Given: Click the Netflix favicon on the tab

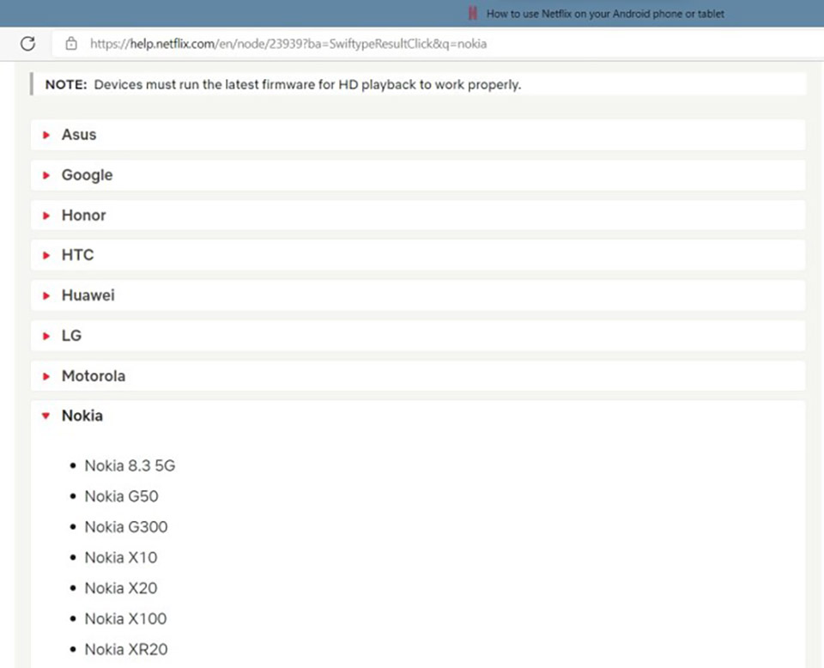Looking at the screenshot, I should tap(472, 14).
